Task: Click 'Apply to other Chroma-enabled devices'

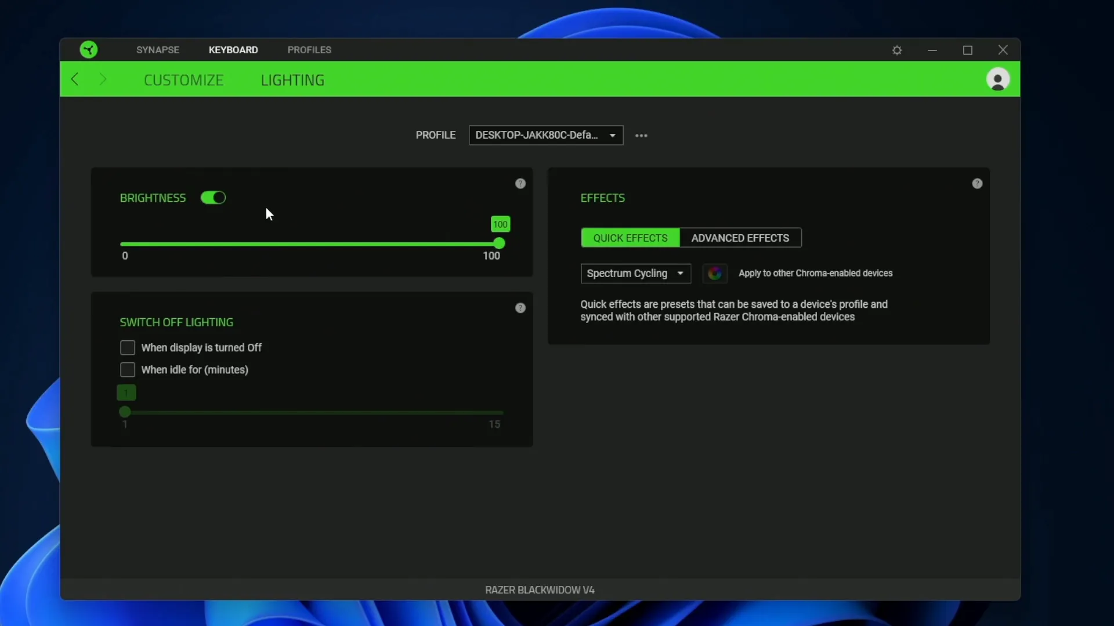Action: 815,273
